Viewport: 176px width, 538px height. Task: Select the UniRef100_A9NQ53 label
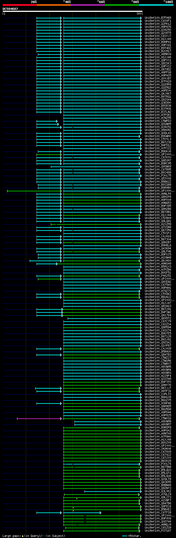point(158,203)
